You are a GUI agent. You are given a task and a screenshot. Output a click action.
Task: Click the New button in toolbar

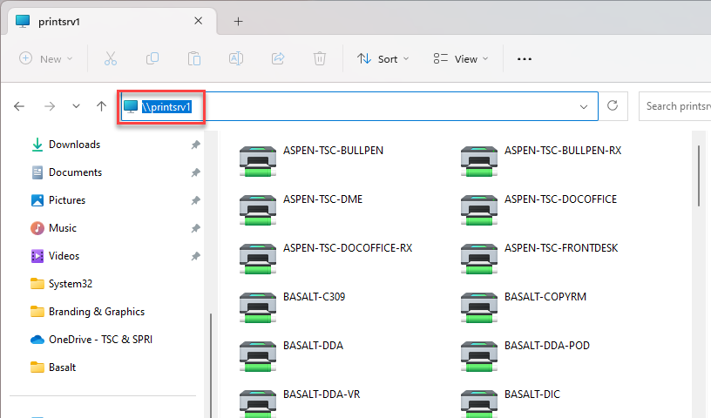point(46,58)
